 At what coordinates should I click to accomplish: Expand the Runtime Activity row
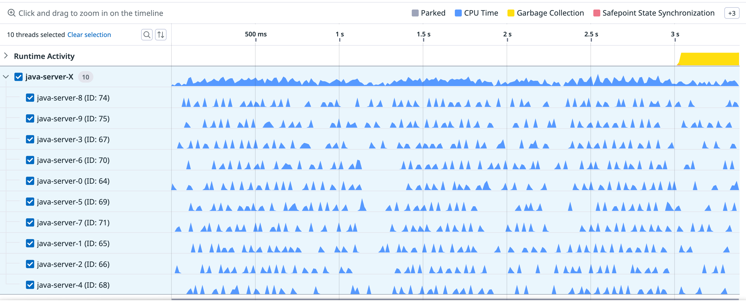6,55
